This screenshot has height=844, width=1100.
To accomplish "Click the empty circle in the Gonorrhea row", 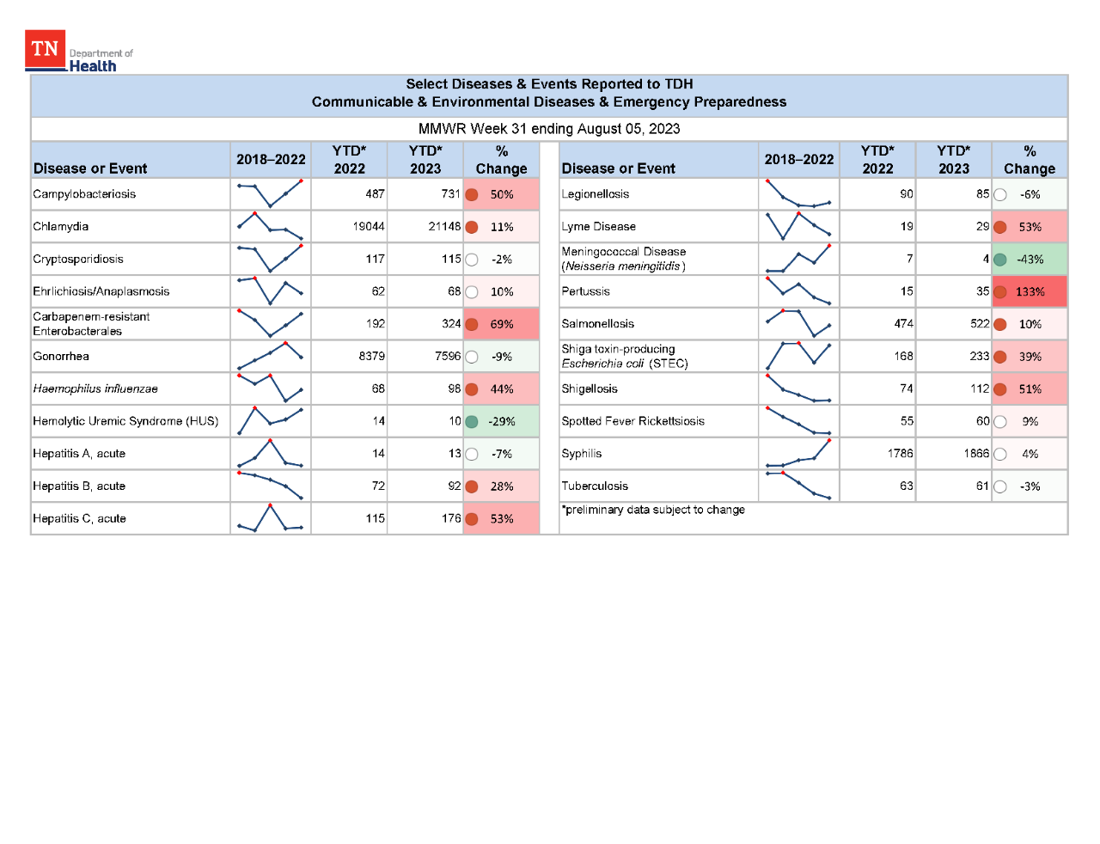I will tap(472, 357).
